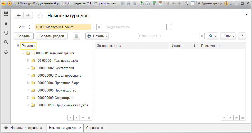Collapse the 000000001 Администрация node
This screenshot has height=133, width=252.
click(23, 53)
